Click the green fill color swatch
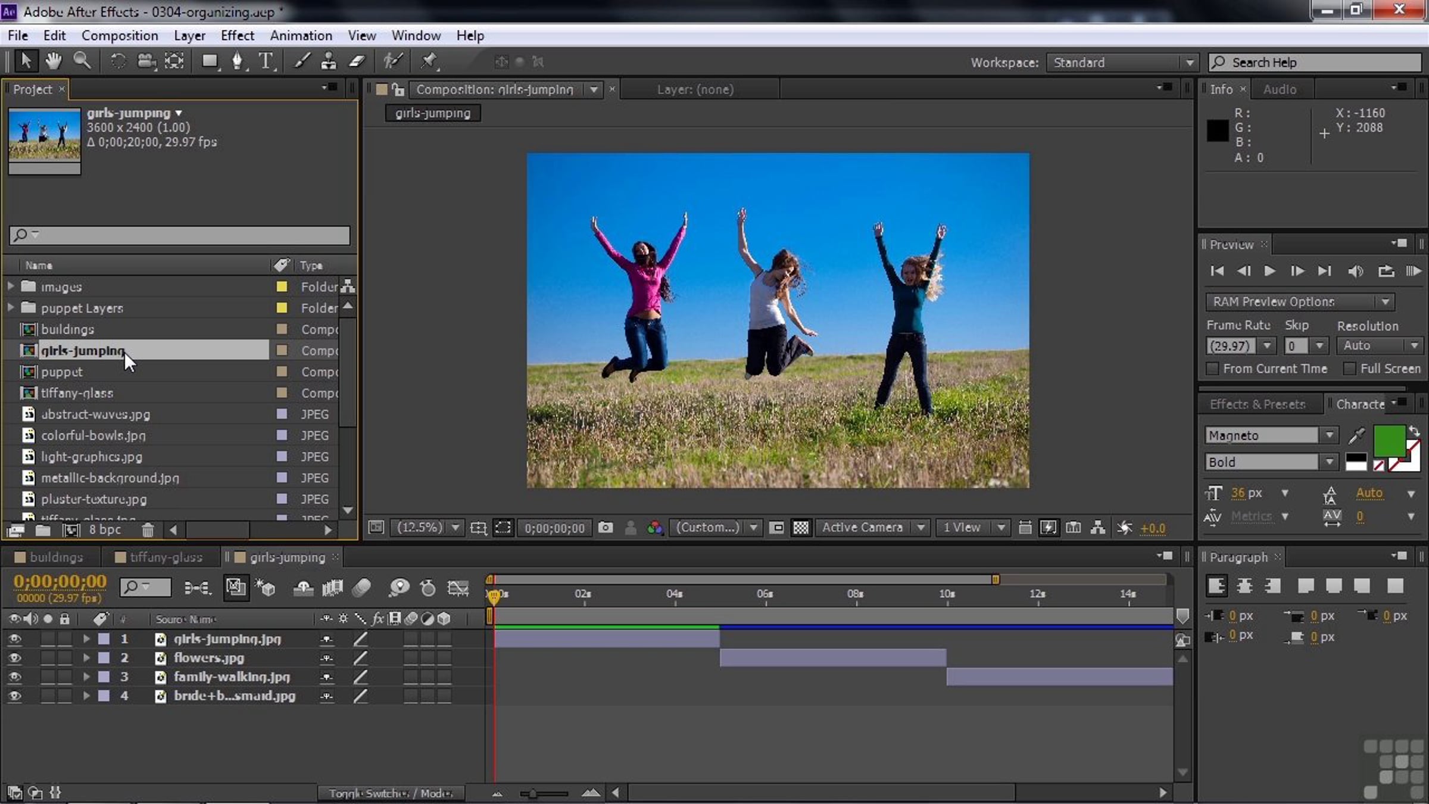This screenshot has height=804, width=1429. tap(1389, 440)
